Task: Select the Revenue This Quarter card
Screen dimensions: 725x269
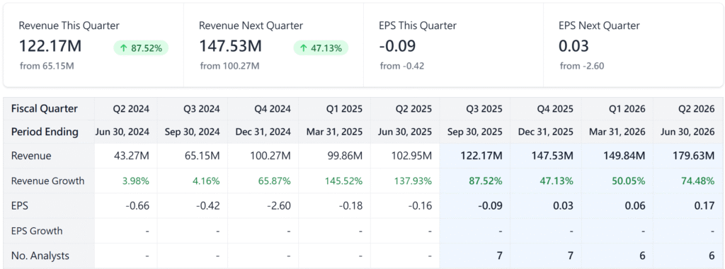Action: click(x=93, y=45)
